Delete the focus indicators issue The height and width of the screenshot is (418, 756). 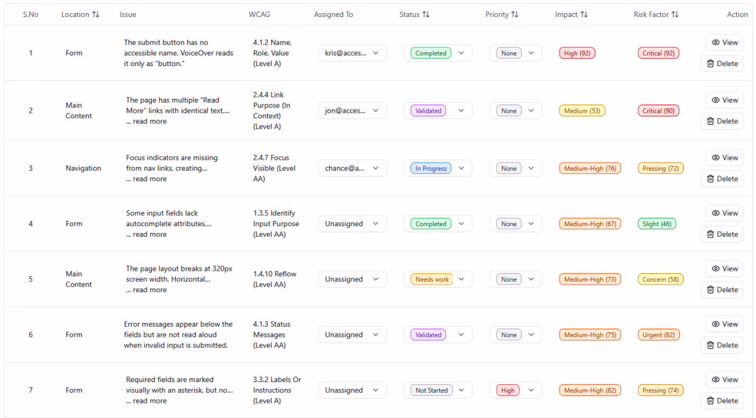coord(722,179)
